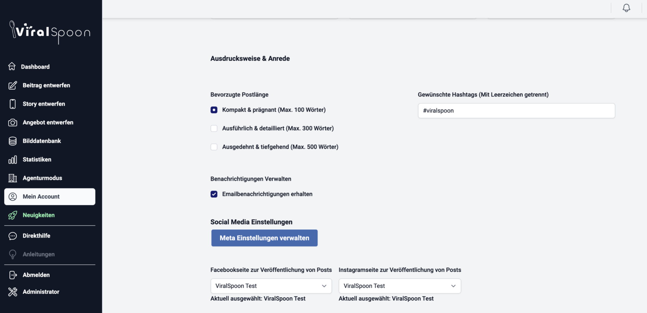Enable Ausführlich & detailliert post length
This screenshot has width=647, height=313.
(x=214, y=128)
